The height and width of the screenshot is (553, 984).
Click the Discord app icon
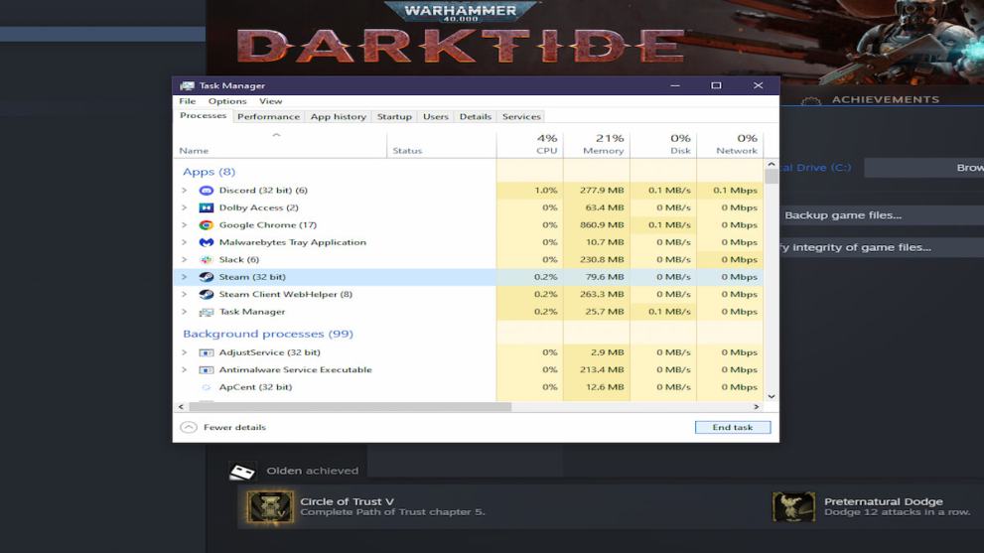pos(206,191)
